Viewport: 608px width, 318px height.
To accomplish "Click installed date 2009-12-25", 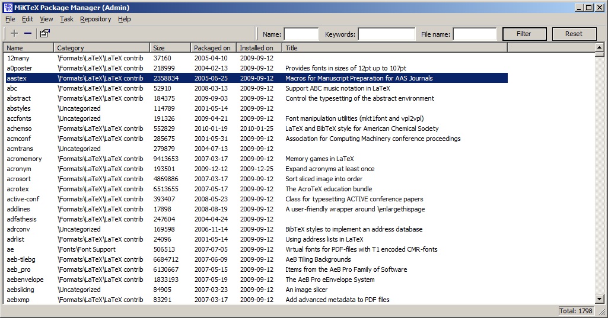I will pos(257,169).
